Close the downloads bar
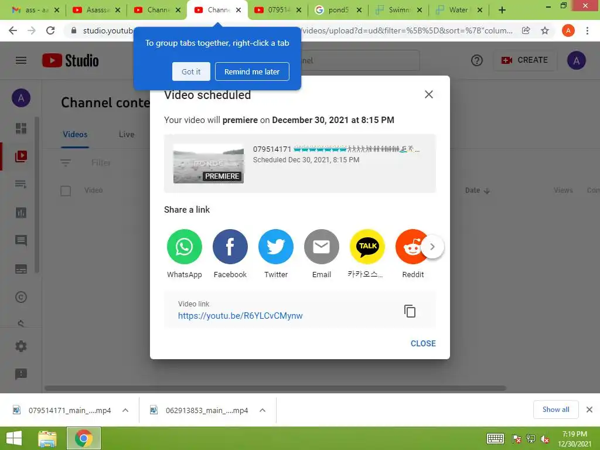Viewport: 600px width, 450px height. pyautogui.click(x=589, y=410)
